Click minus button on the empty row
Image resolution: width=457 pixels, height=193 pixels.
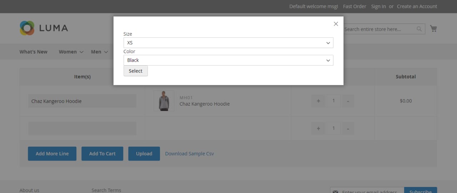coord(348,128)
